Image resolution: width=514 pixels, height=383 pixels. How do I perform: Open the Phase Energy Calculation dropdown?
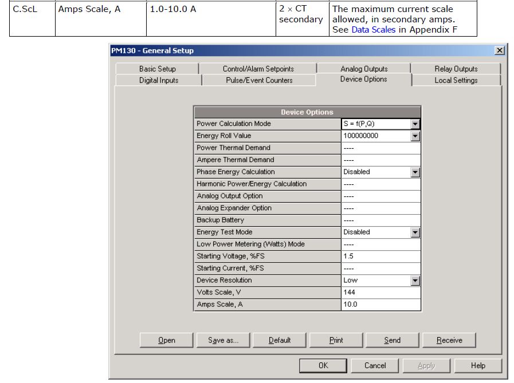coord(415,172)
